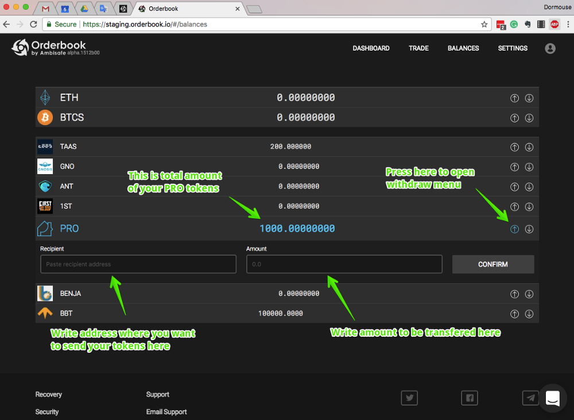Open the Support footer link
The width and height of the screenshot is (574, 420).
pyautogui.click(x=157, y=394)
